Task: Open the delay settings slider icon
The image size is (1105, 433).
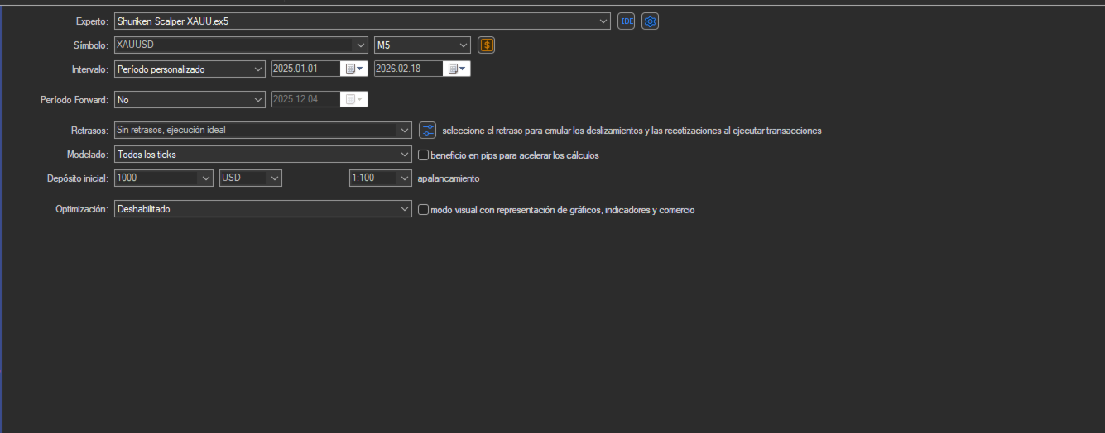Action: tap(427, 131)
